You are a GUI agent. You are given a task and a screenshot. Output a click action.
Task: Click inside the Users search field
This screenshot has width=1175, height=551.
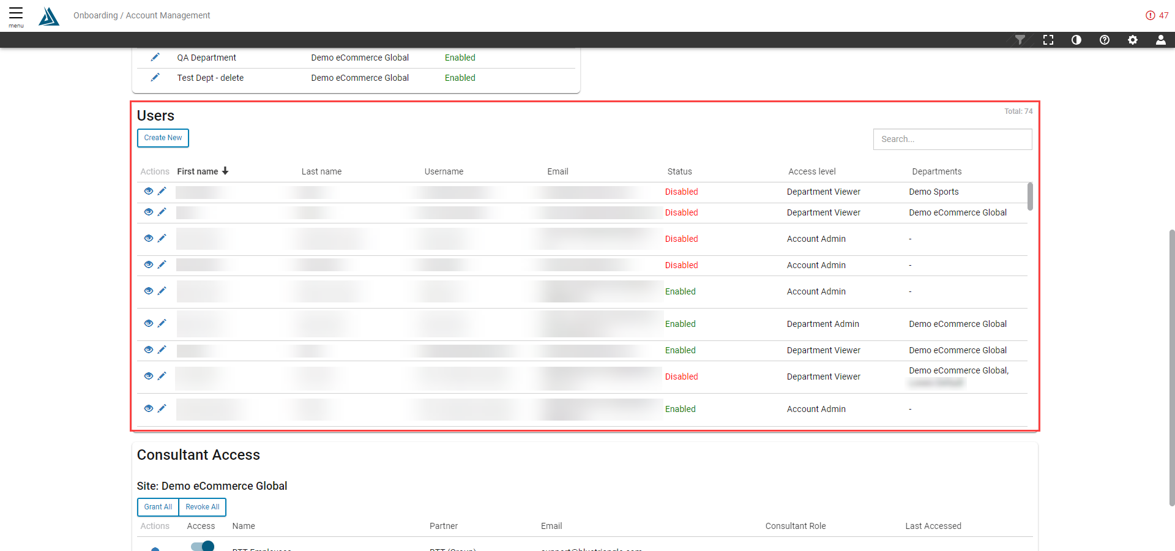pyautogui.click(x=952, y=139)
